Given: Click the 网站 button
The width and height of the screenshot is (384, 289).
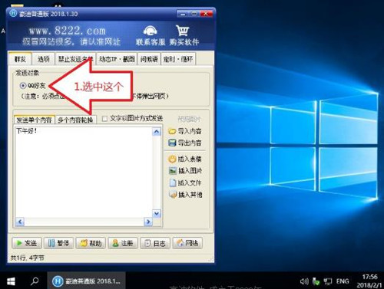Looking at the screenshot, I should tap(187, 243).
